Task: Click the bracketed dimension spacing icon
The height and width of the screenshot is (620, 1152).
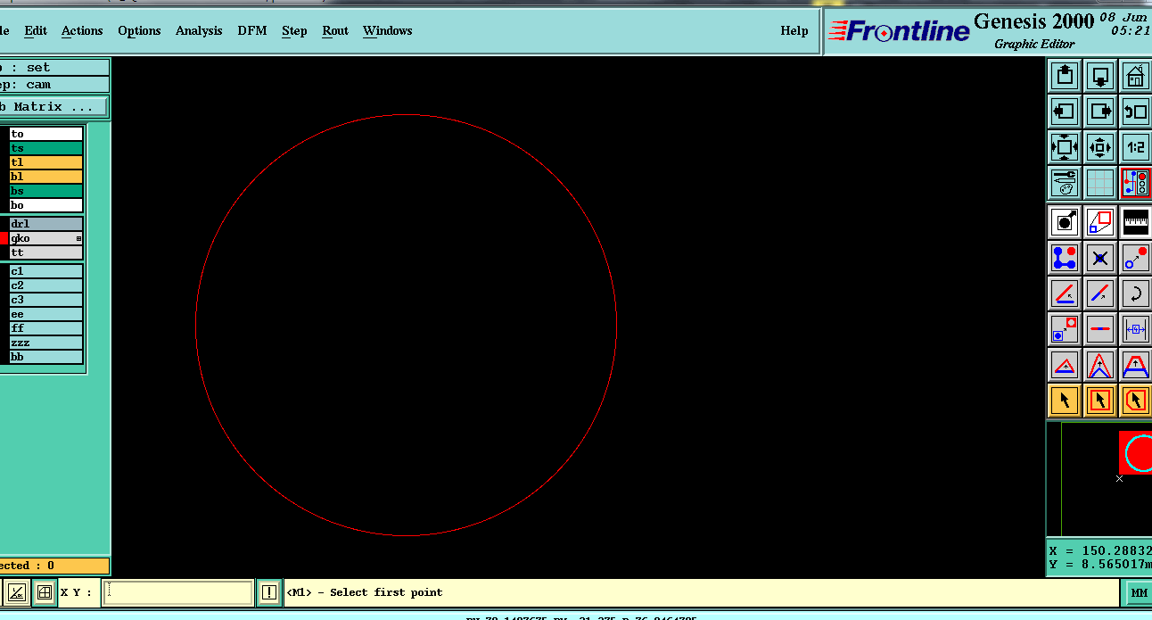Action: point(1136,329)
